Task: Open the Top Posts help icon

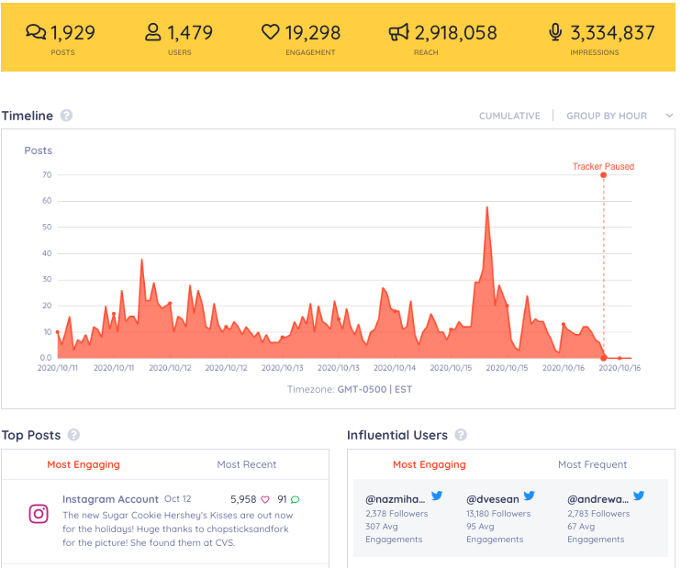Action: coord(73,435)
